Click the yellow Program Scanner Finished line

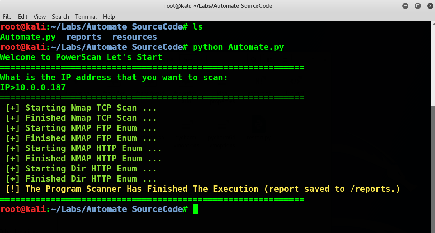[x=202, y=189]
